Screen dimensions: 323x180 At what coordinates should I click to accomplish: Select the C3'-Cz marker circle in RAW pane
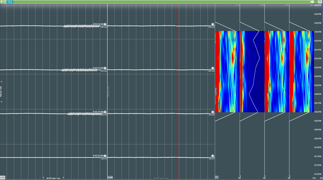point(213,68)
